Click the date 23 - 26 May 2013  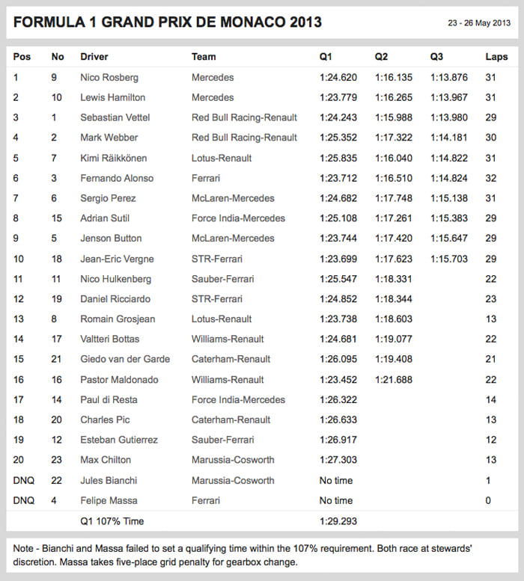click(x=479, y=23)
